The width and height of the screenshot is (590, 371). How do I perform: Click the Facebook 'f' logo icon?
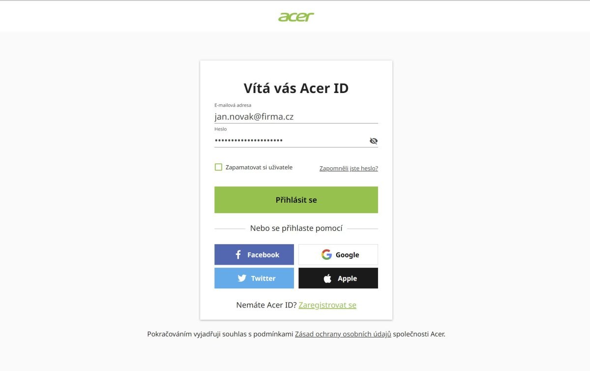point(238,255)
